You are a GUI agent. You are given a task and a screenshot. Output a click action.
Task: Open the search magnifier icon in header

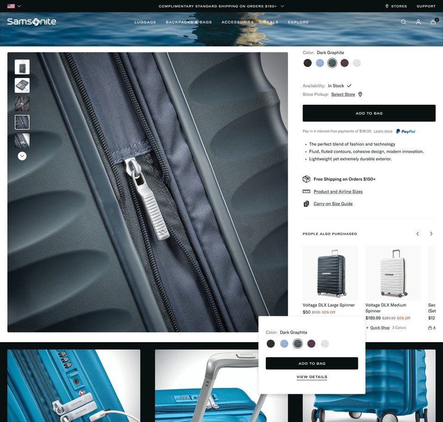coord(403,22)
